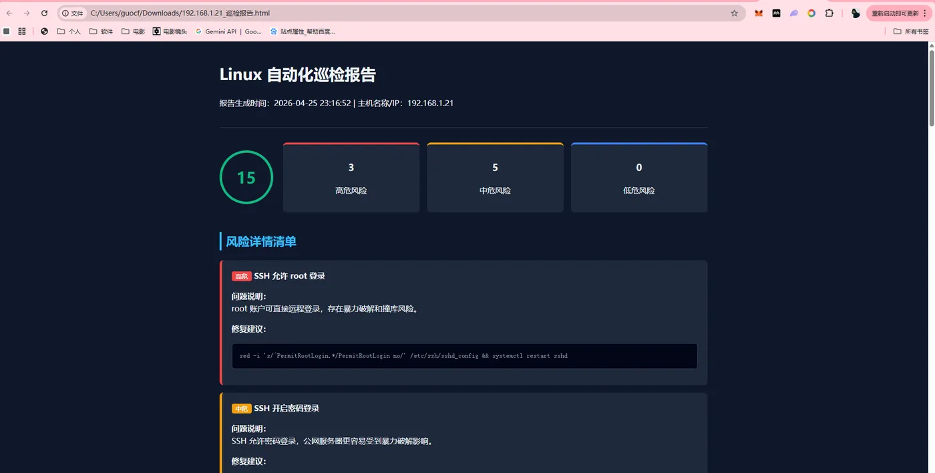Click the forward navigation arrow
This screenshot has width=935, height=473.
tap(27, 13)
